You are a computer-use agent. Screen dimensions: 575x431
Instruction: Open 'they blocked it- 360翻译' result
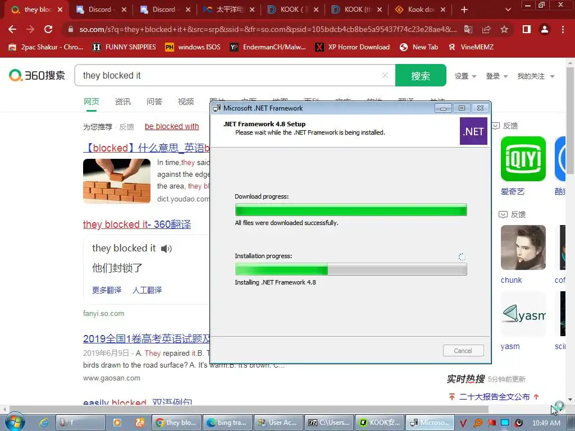tap(137, 224)
